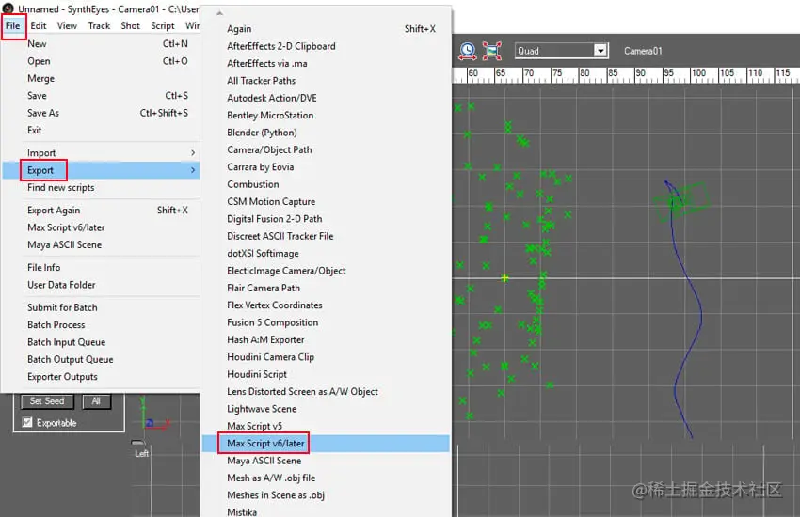Open the Script menu
800x517 pixels.
pyautogui.click(x=162, y=25)
